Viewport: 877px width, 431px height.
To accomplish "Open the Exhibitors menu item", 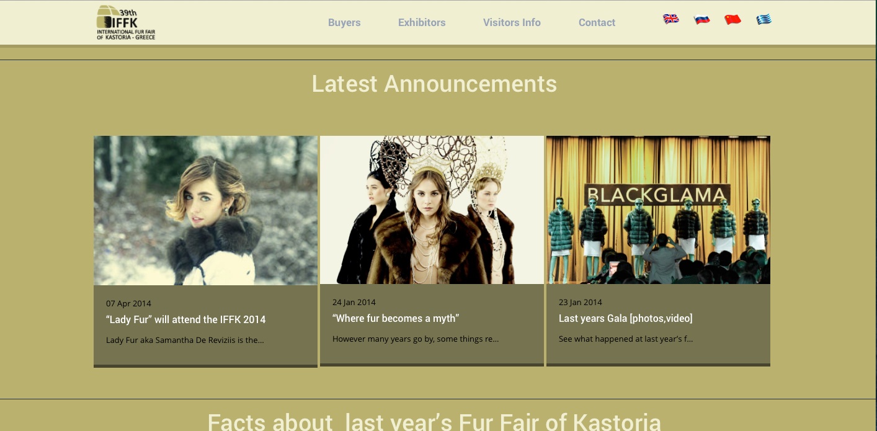I will [422, 23].
